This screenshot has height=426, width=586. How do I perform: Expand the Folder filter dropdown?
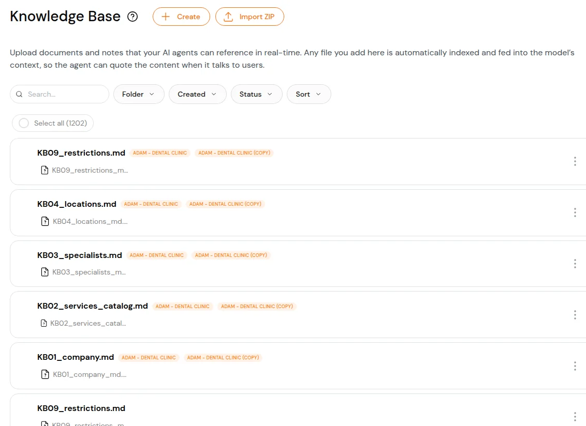pos(139,94)
